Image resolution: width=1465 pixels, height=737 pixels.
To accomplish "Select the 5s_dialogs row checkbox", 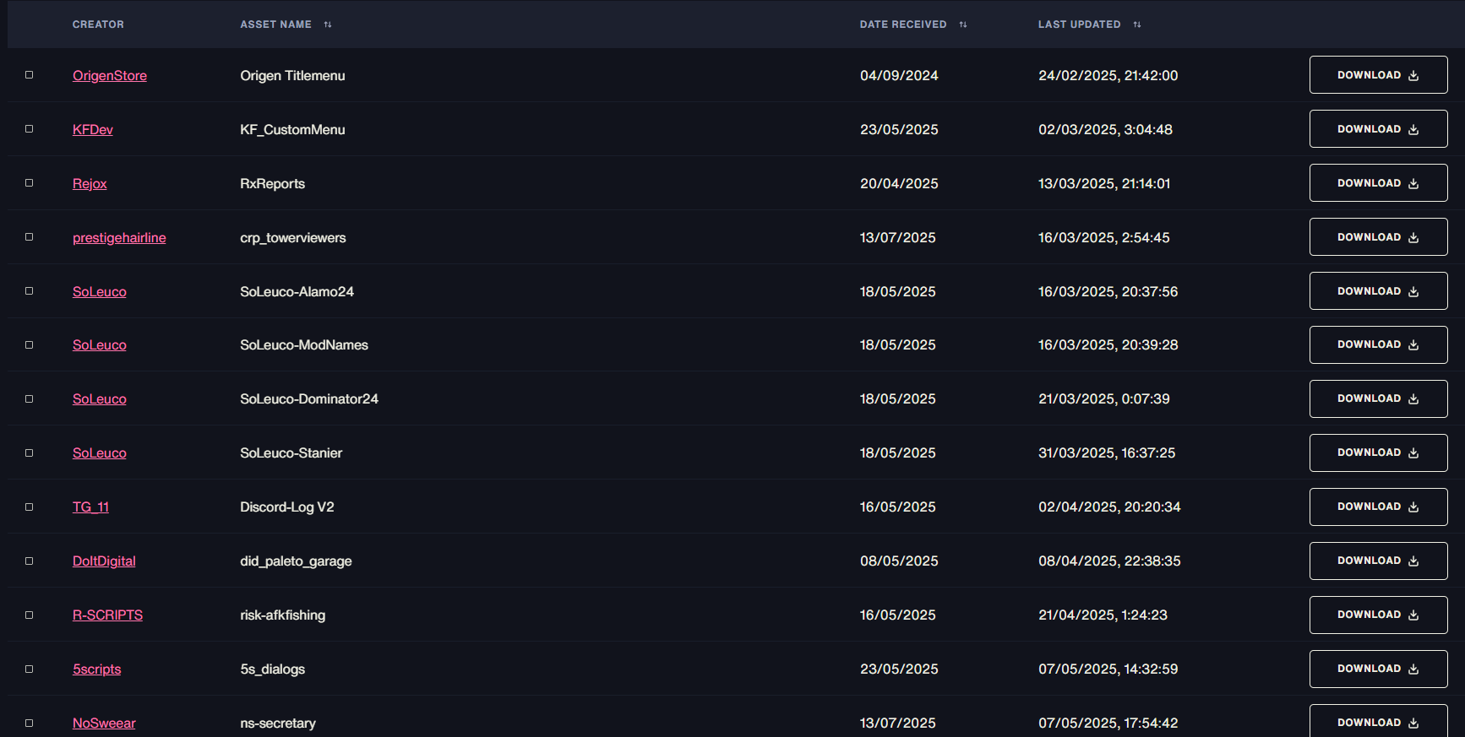I will point(30,669).
